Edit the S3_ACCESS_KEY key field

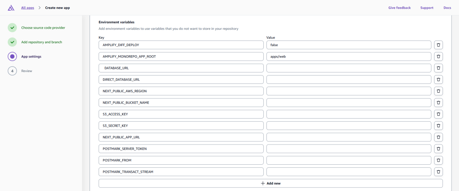coord(181,114)
